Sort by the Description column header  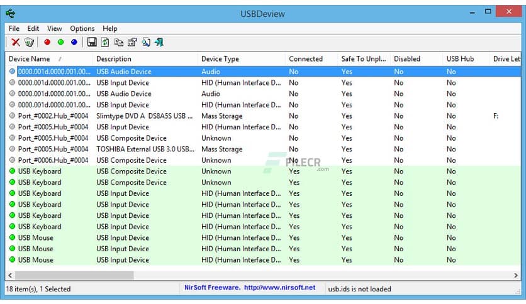[x=145, y=59]
